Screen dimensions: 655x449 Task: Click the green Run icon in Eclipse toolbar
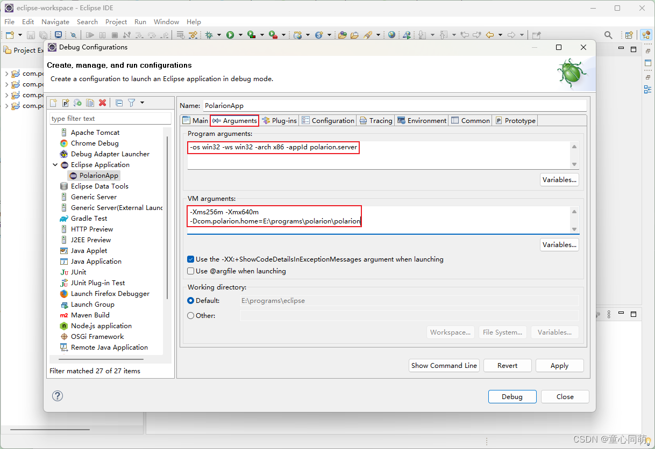coord(230,35)
